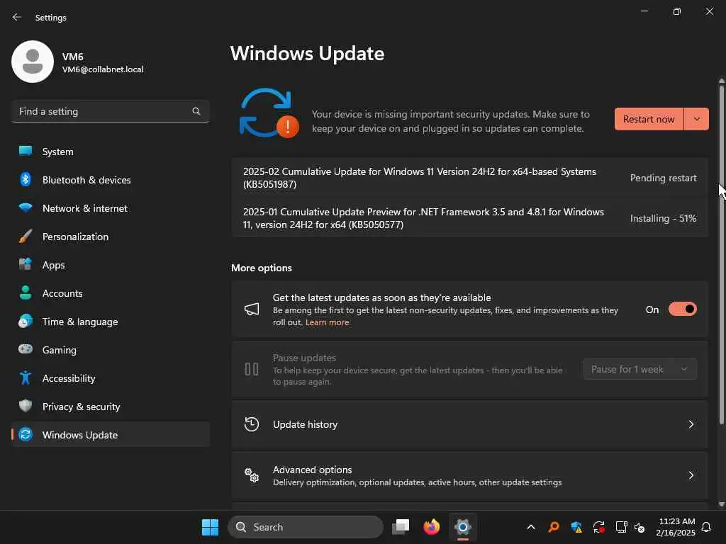Click the update status sync warning icon
The height and width of the screenshot is (544, 726).
269,113
